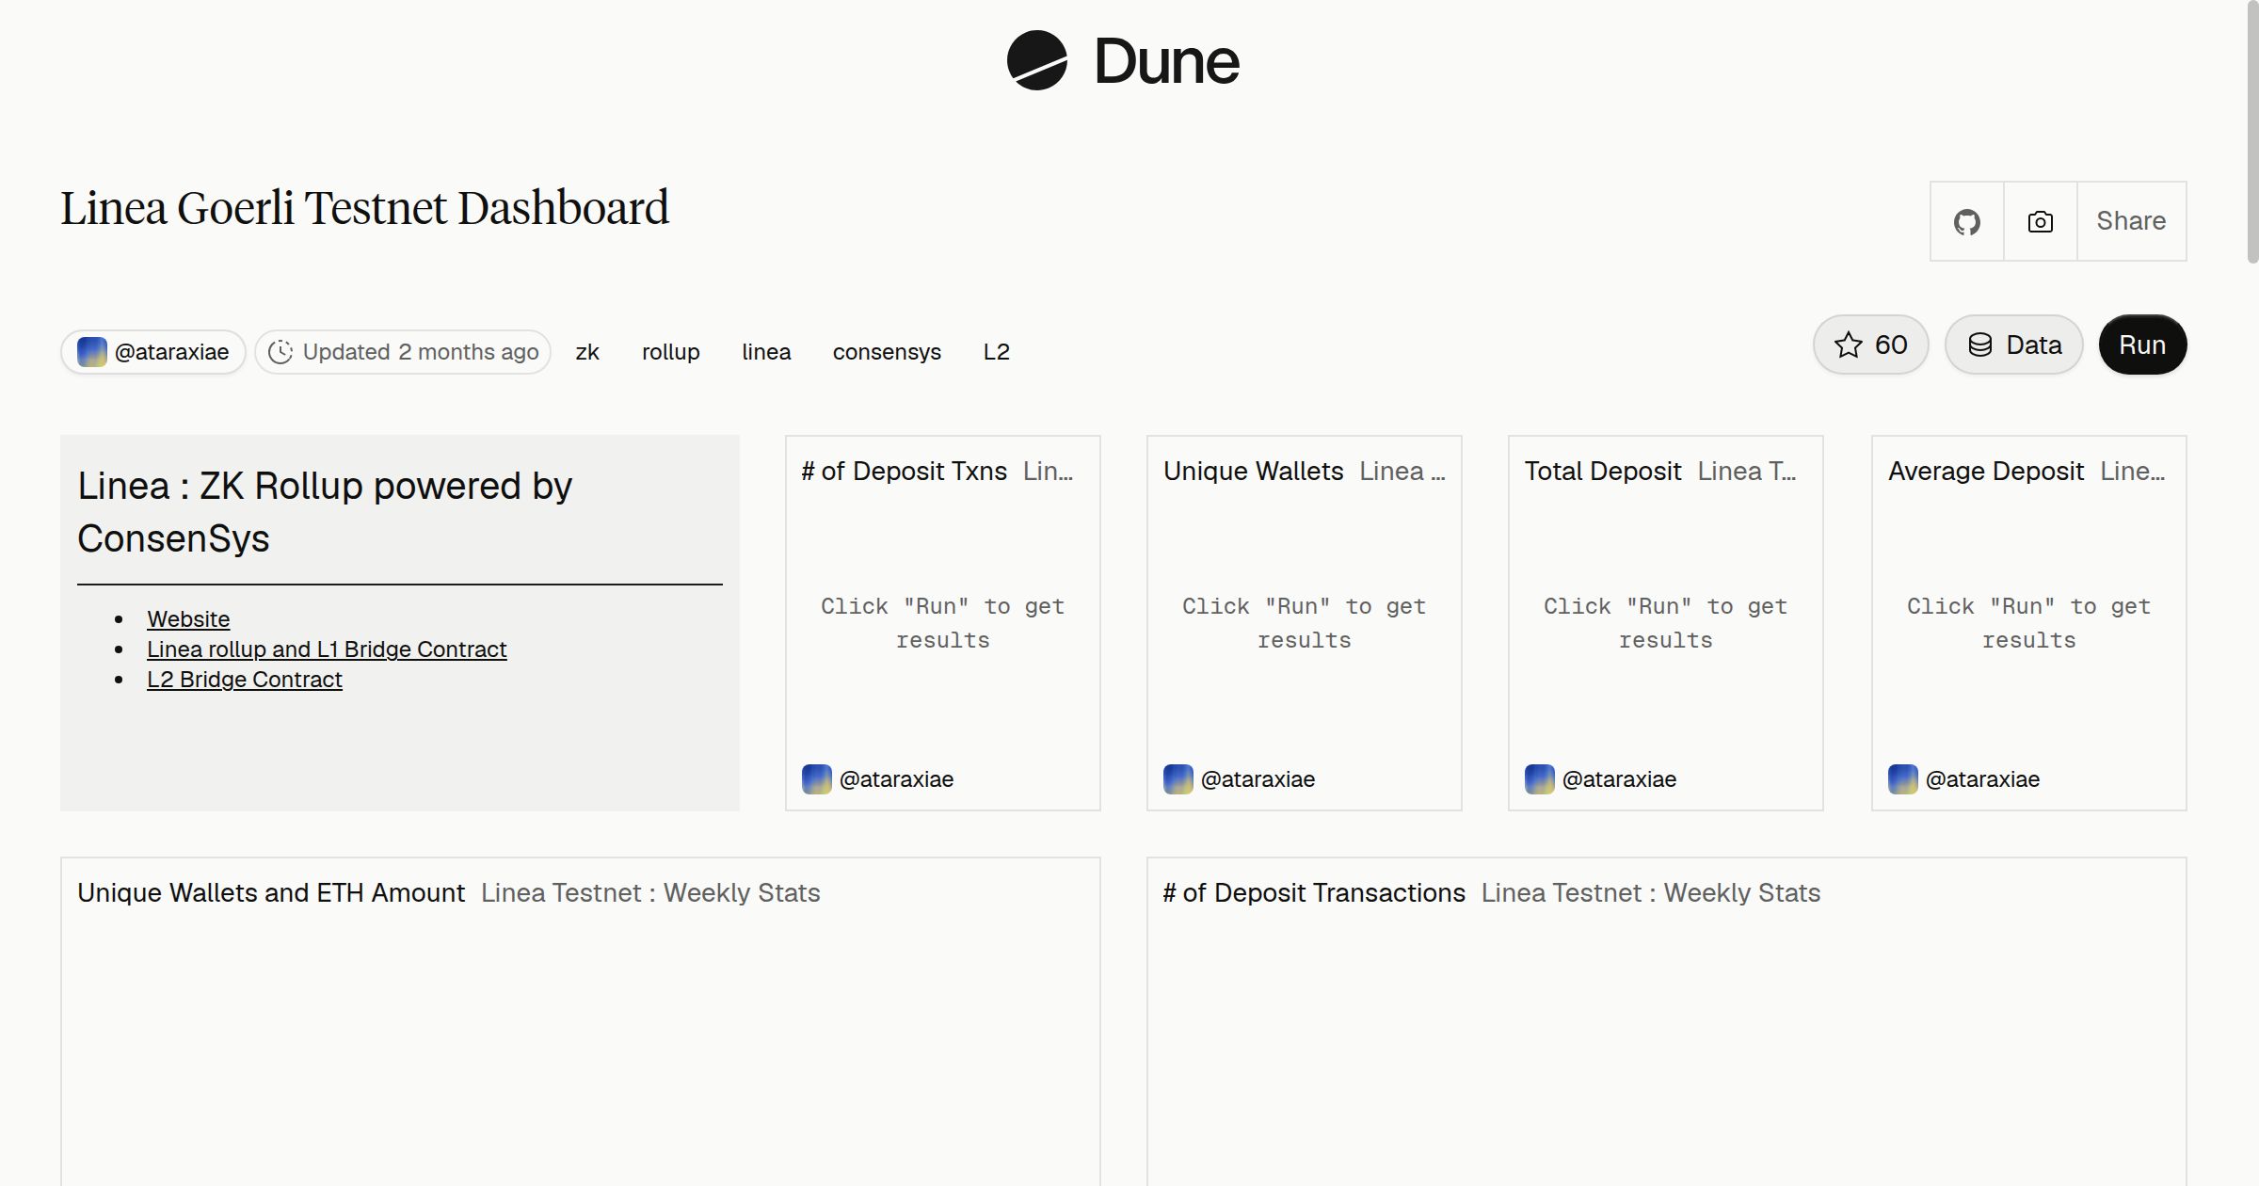Open Unique Wallets query title

pos(1253,472)
